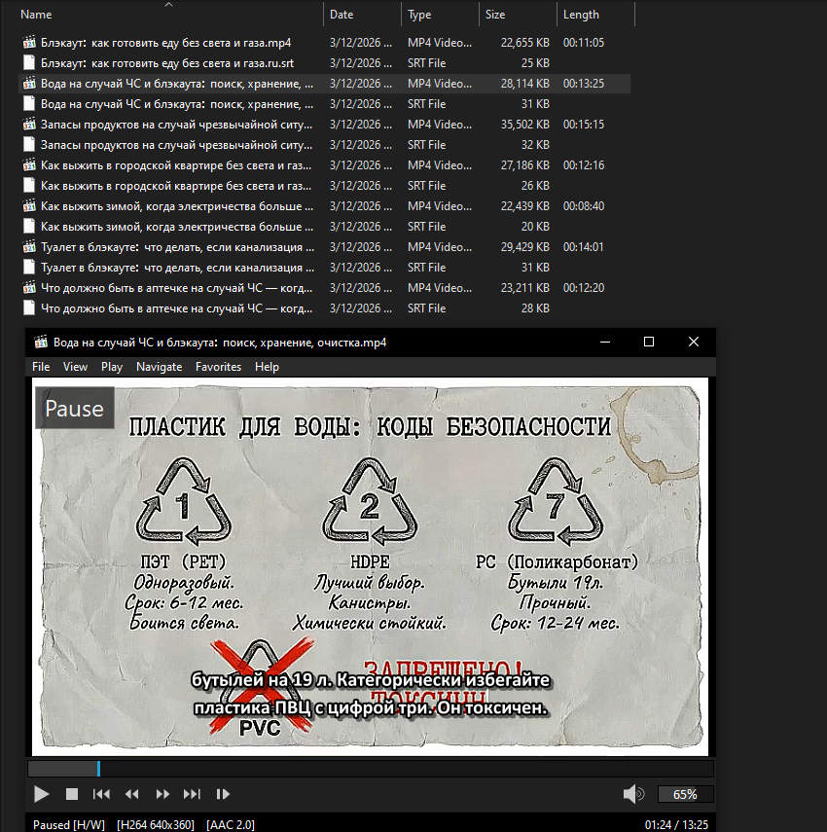Image resolution: width=827 pixels, height=832 pixels.
Task: Click the frame step button
Action: (223, 794)
